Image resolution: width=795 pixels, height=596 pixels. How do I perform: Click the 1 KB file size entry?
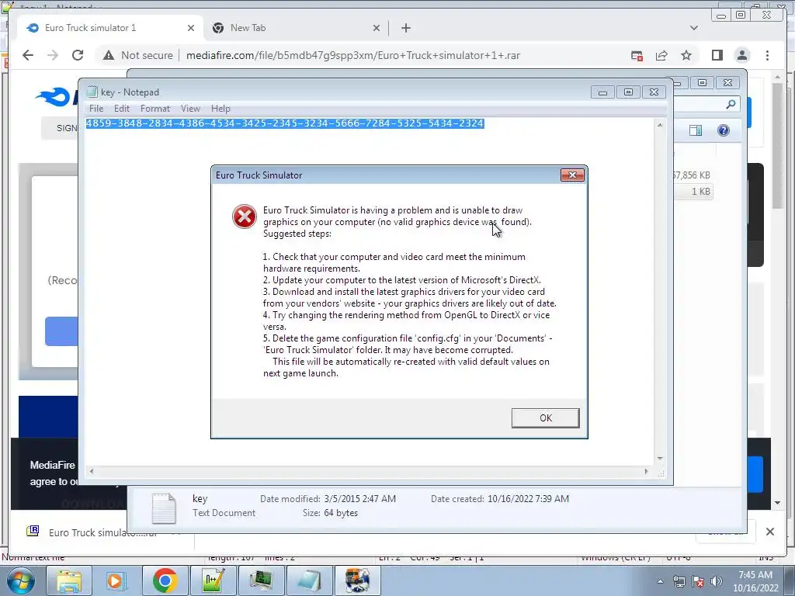[701, 191]
